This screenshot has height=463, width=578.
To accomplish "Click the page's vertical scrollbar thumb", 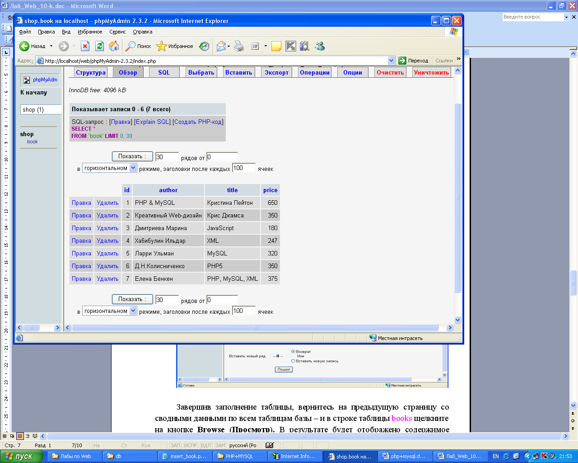I will (457, 198).
